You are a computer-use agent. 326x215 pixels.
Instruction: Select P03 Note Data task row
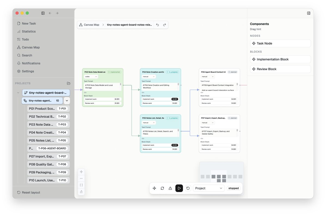(x=48, y=125)
